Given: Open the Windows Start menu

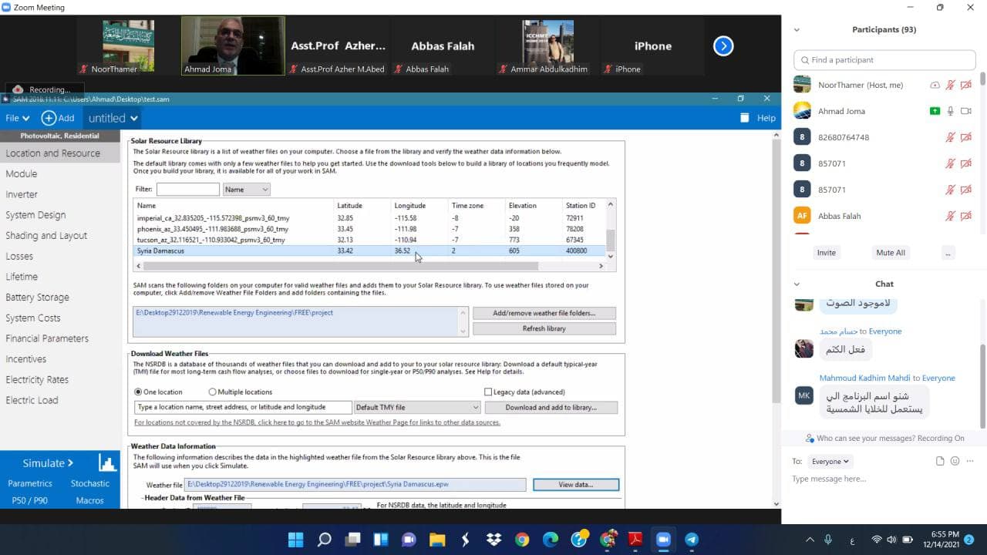Looking at the screenshot, I should point(295,540).
